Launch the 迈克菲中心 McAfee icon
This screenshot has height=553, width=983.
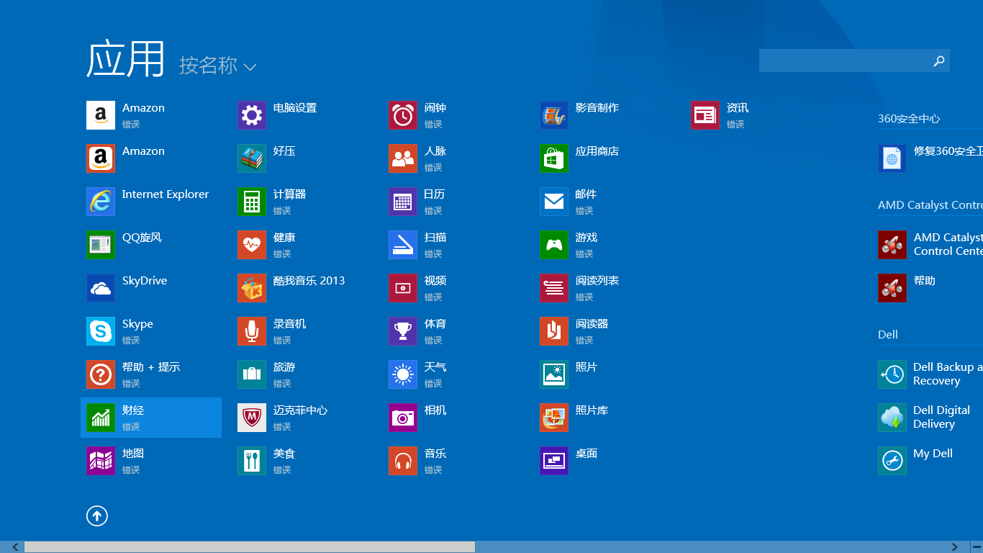(252, 418)
